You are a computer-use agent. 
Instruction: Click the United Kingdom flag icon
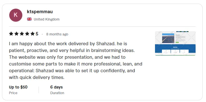click(x=29, y=19)
